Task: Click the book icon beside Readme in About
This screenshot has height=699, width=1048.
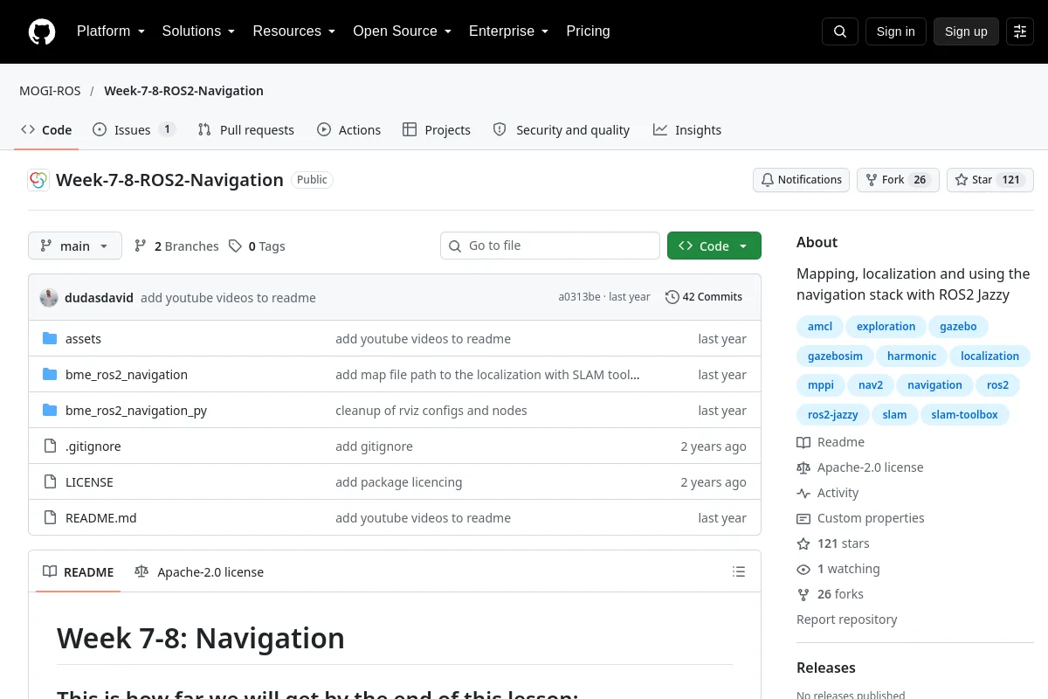Action: pos(803,442)
